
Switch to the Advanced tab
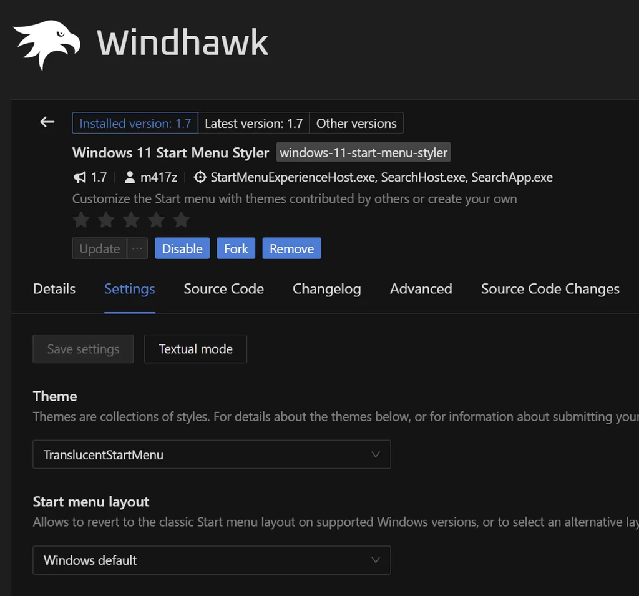(x=421, y=289)
